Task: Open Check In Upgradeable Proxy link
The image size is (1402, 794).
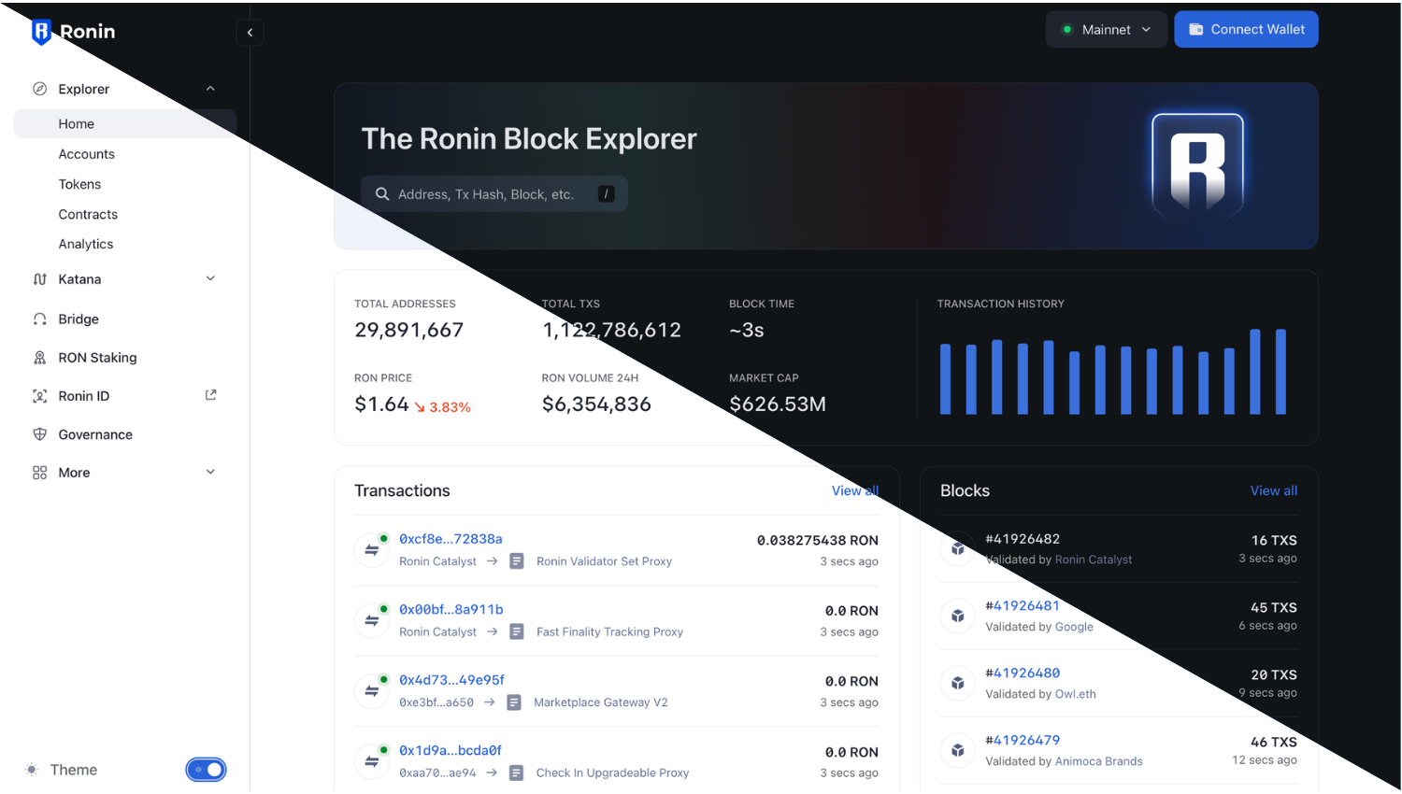Action: pyautogui.click(x=612, y=773)
